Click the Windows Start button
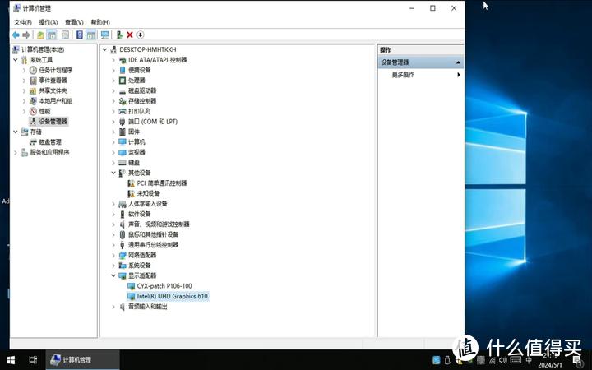592x370 pixels. click(x=11, y=360)
